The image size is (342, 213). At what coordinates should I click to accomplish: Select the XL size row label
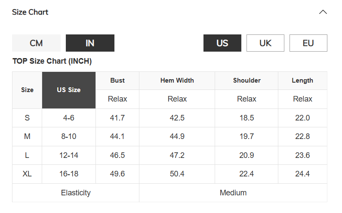[27, 174]
